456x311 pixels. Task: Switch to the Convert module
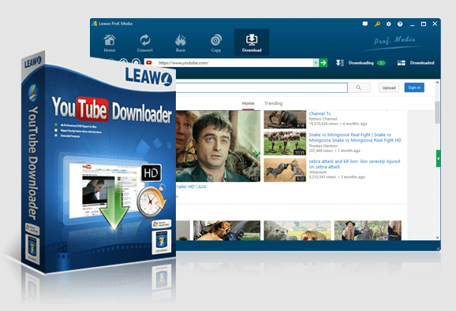(145, 43)
